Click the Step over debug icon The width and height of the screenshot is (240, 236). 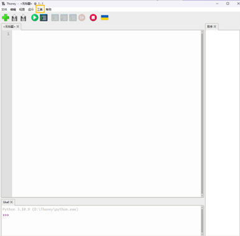(x=55, y=17)
